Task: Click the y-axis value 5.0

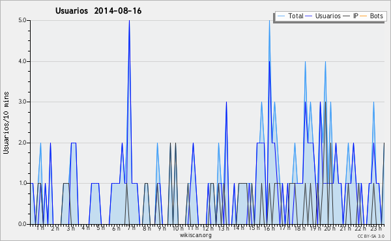Action: [x=22, y=20]
